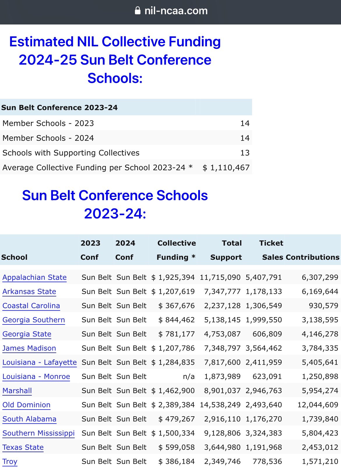Click James Madison ticket sales 3,564,462
This screenshot has width=341, height=474.
pos(264,348)
